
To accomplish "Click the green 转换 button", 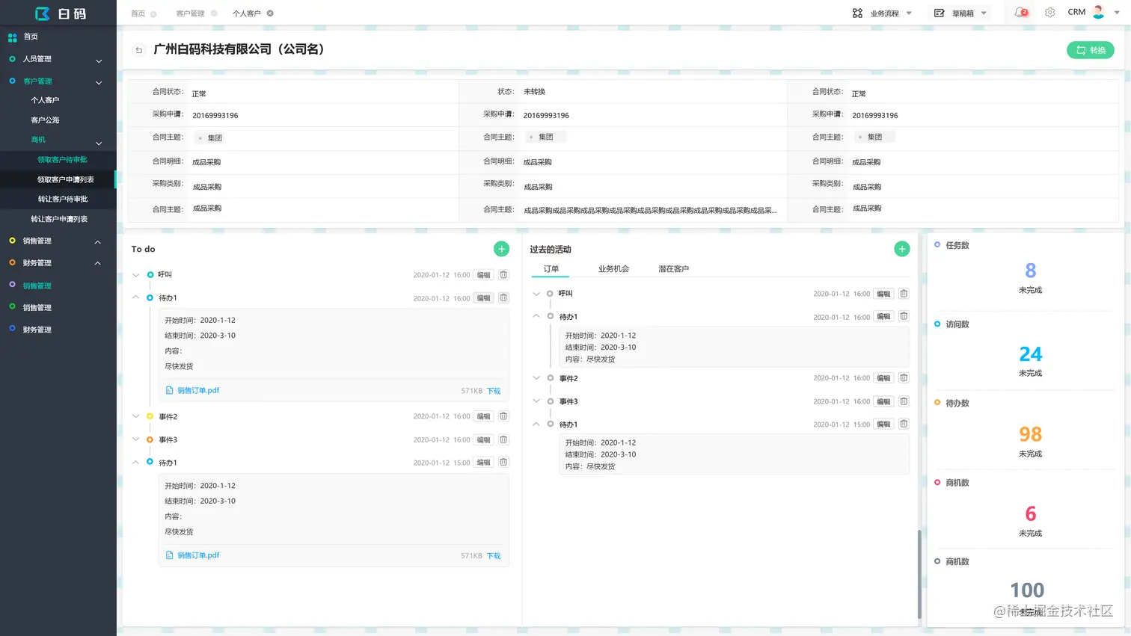I will [1091, 50].
